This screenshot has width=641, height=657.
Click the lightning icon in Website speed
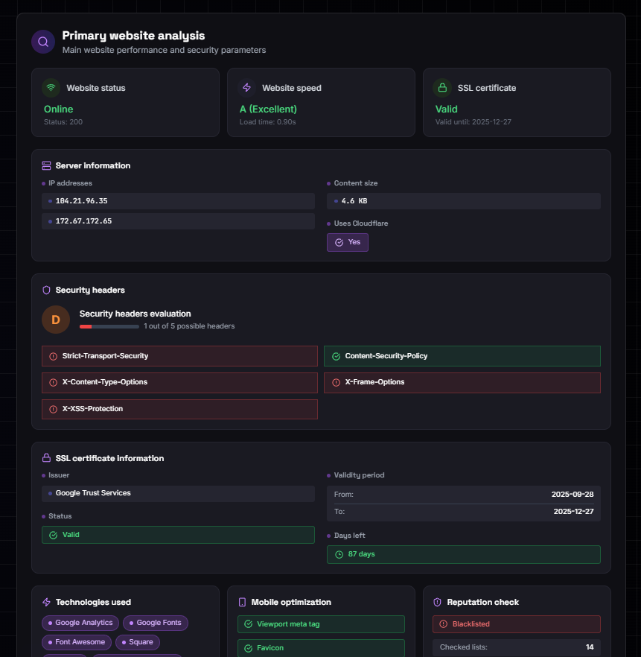247,88
